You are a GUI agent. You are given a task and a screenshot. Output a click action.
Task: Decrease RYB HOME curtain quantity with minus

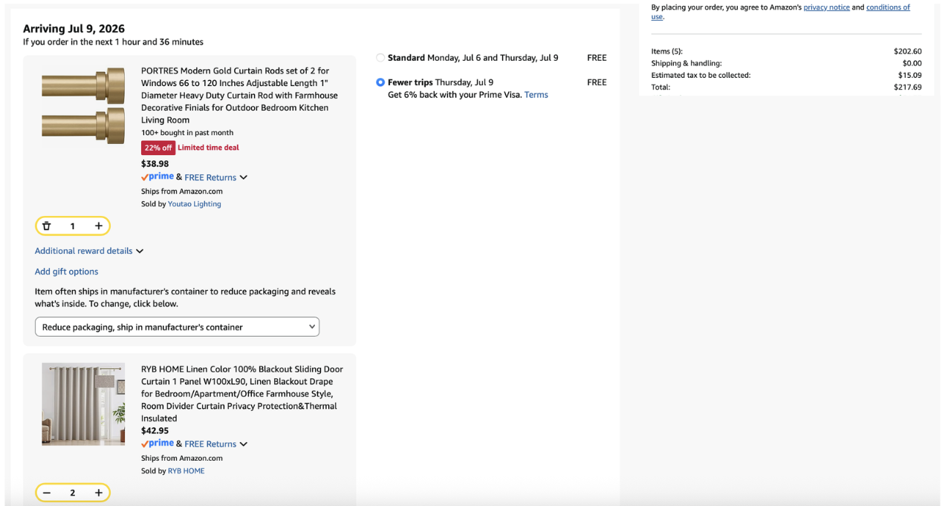47,493
